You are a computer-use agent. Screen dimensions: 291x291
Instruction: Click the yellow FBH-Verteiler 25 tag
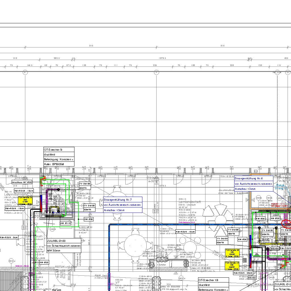click(25, 200)
